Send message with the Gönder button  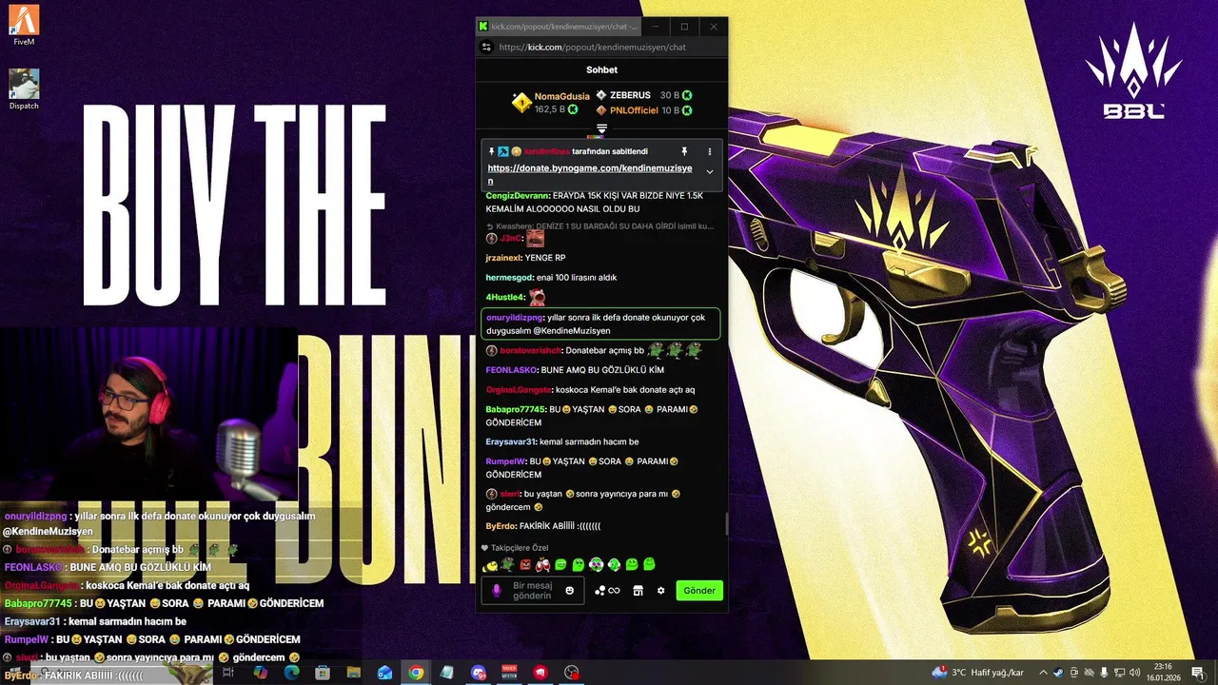click(698, 591)
